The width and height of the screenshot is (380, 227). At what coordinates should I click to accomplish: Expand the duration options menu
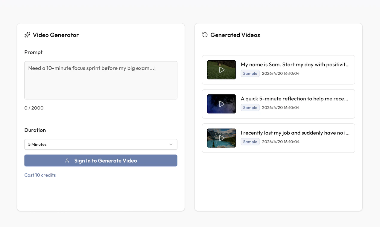101,144
